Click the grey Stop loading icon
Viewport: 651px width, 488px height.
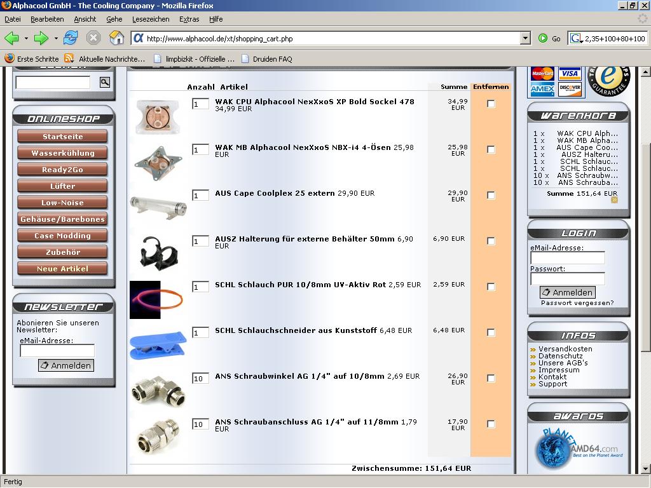pyautogui.click(x=93, y=38)
